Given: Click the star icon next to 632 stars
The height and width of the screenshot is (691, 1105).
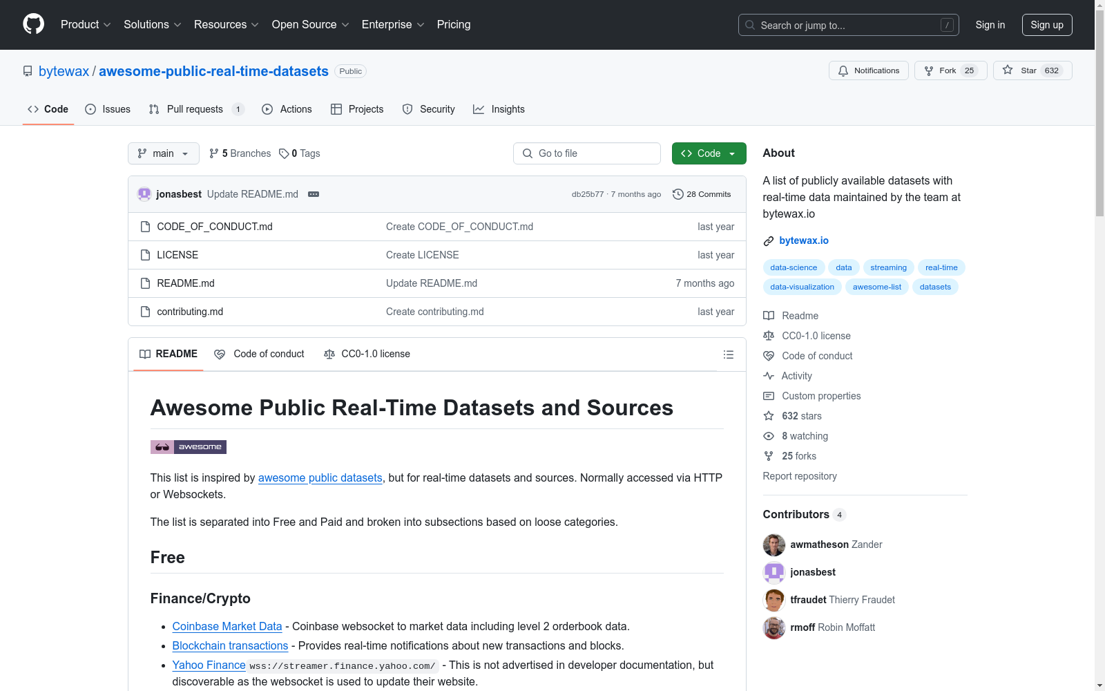Looking at the screenshot, I should [x=769, y=416].
